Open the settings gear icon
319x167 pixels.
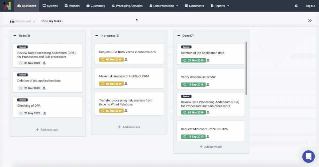(296, 6)
